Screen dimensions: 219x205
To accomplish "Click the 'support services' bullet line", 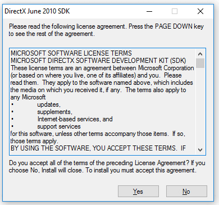I will pos(59,126).
